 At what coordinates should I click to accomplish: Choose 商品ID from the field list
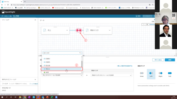tap(62, 69)
